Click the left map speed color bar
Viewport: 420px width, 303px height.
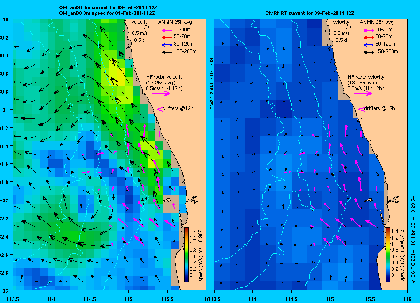pyautogui.click(x=186, y=255)
